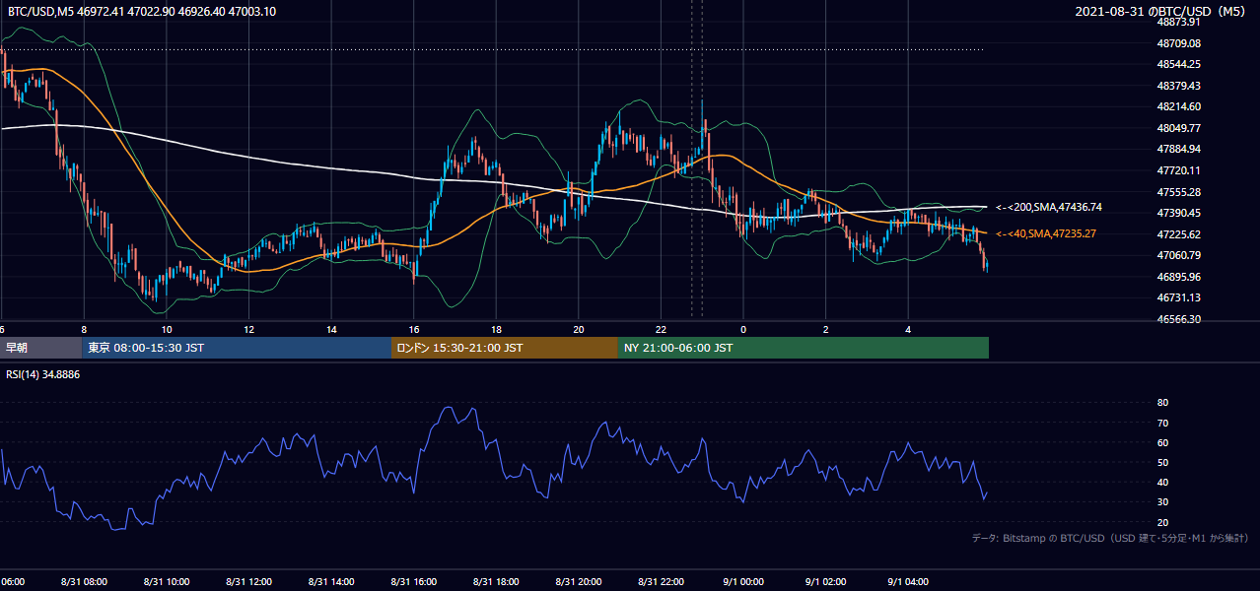
Task: Click hour tick 18 under price chart
Action: tap(496, 329)
